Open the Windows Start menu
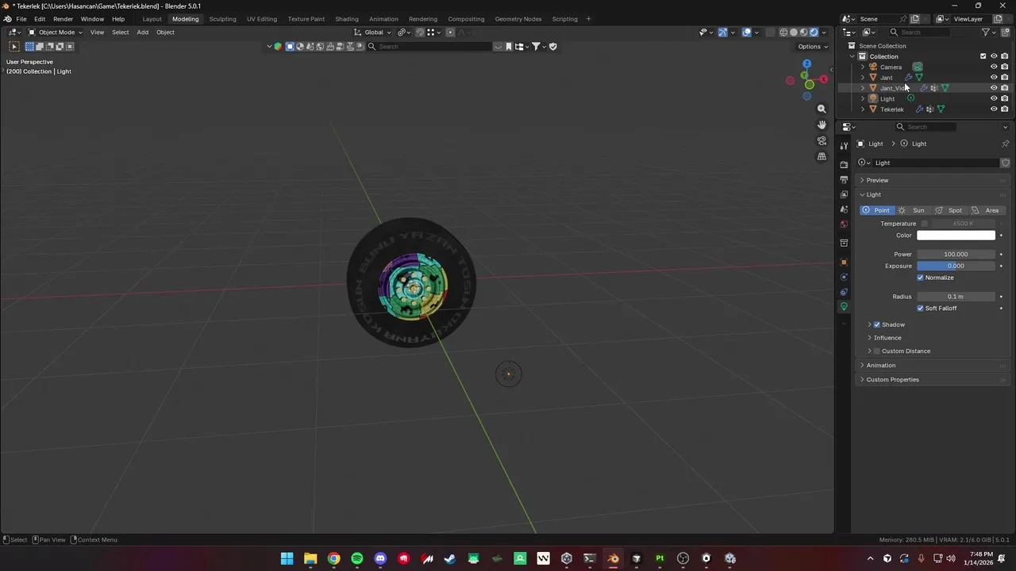The width and height of the screenshot is (1016, 571). (287, 558)
